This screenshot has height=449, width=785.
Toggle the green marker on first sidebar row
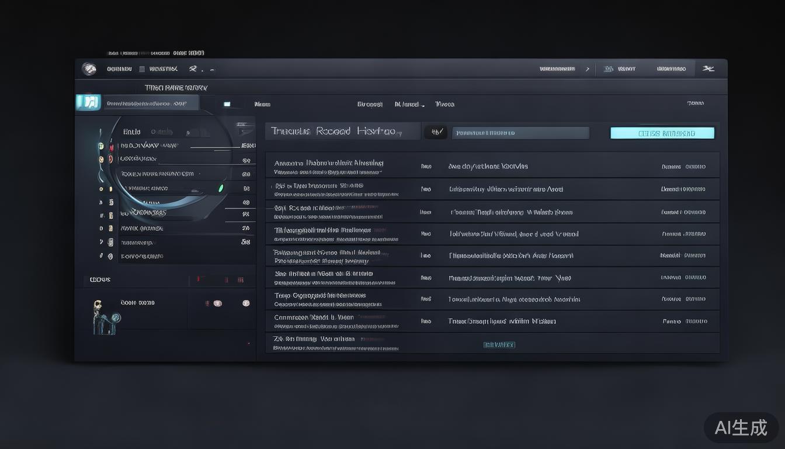tap(101, 146)
